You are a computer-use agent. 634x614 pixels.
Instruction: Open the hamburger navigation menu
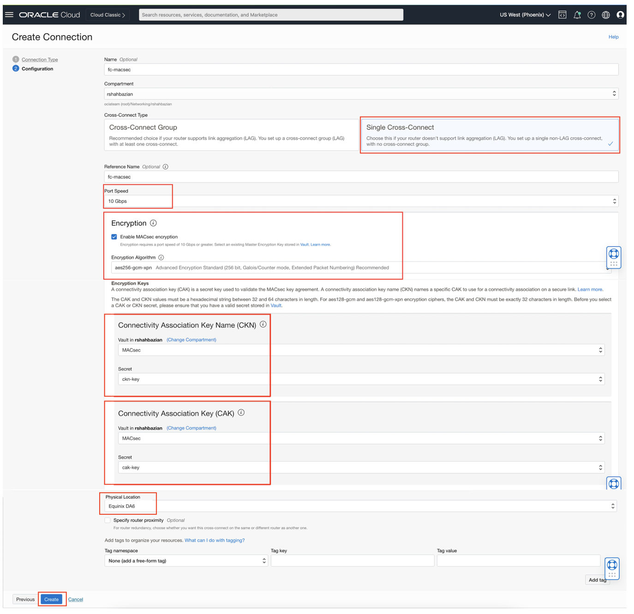(x=9, y=15)
